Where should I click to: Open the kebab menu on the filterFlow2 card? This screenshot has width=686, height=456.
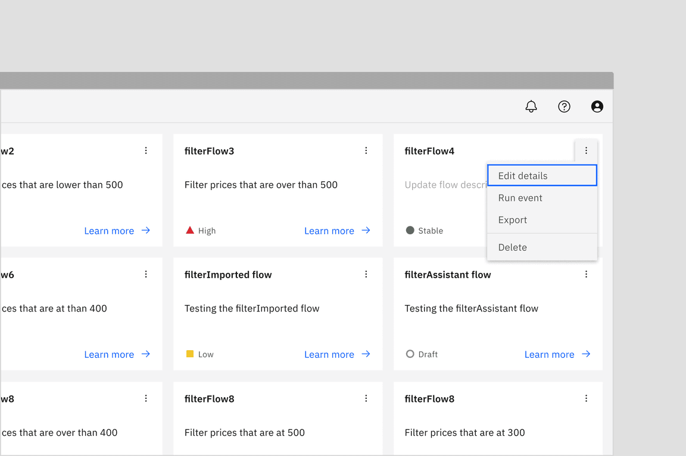click(146, 150)
